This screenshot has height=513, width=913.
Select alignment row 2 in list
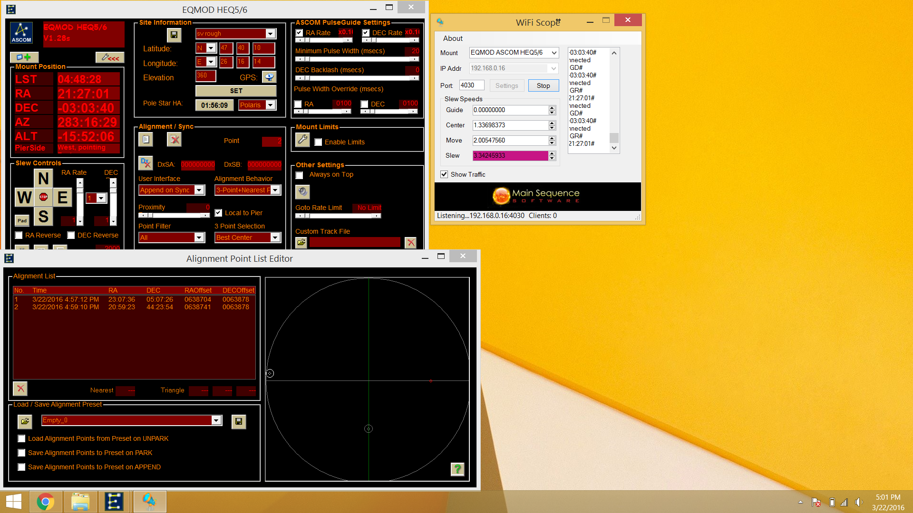pos(134,307)
